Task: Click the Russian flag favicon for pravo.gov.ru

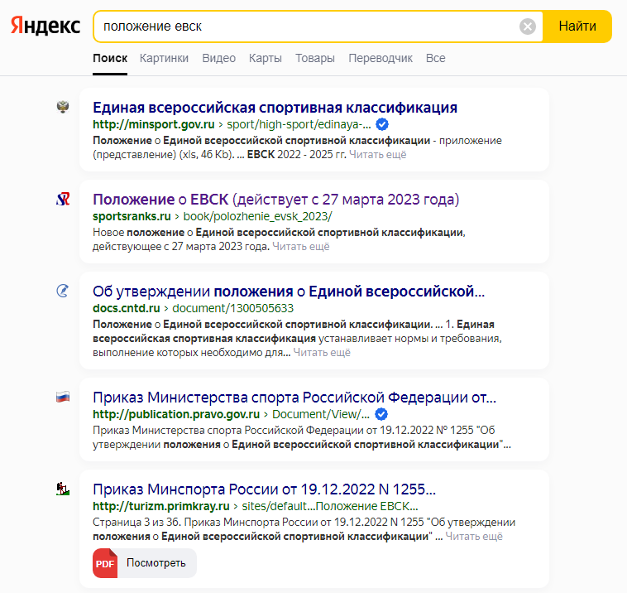Action: tap(63, 397)
